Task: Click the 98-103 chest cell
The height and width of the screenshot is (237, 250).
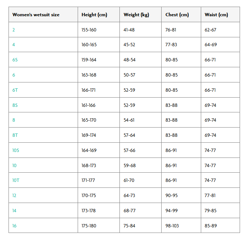Action: [172, 226]
